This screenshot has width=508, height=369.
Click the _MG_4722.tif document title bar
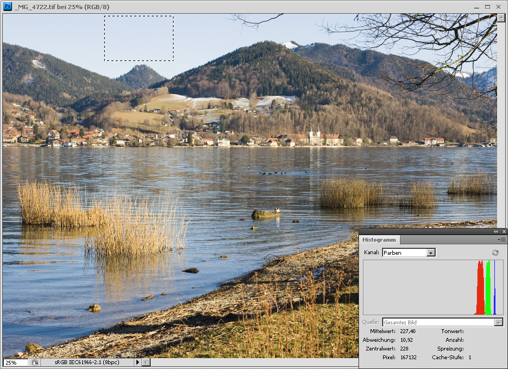pyautogui.click(x=218, y=6)
